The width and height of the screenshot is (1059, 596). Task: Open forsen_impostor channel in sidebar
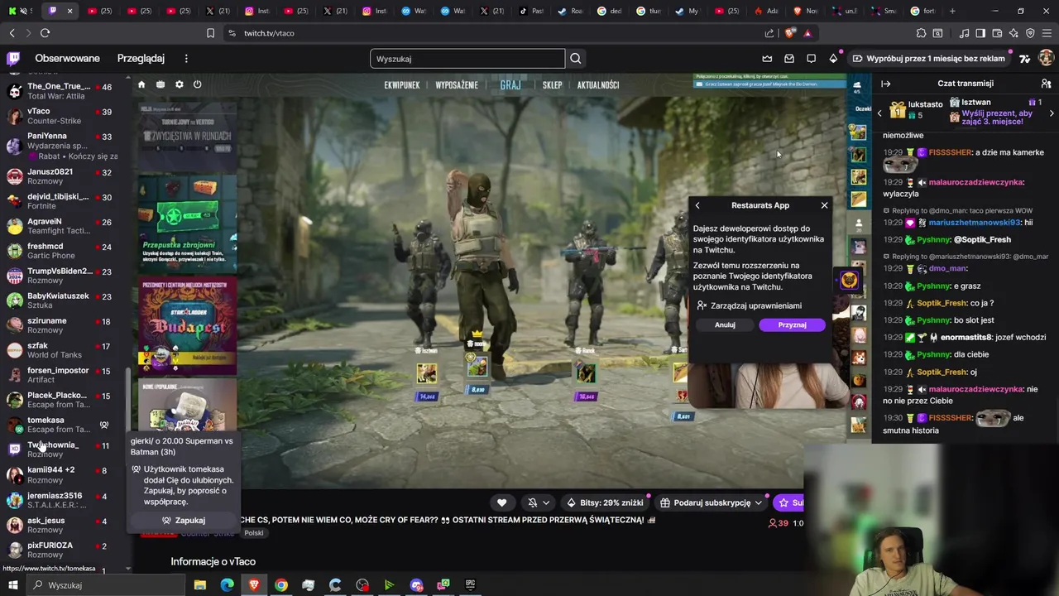click(66, 375)
